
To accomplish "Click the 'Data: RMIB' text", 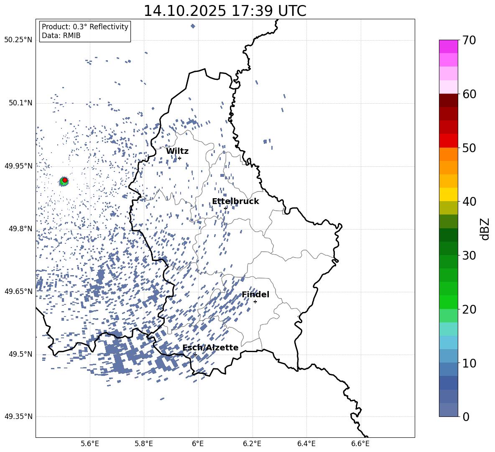I will (x=61, y=36).
